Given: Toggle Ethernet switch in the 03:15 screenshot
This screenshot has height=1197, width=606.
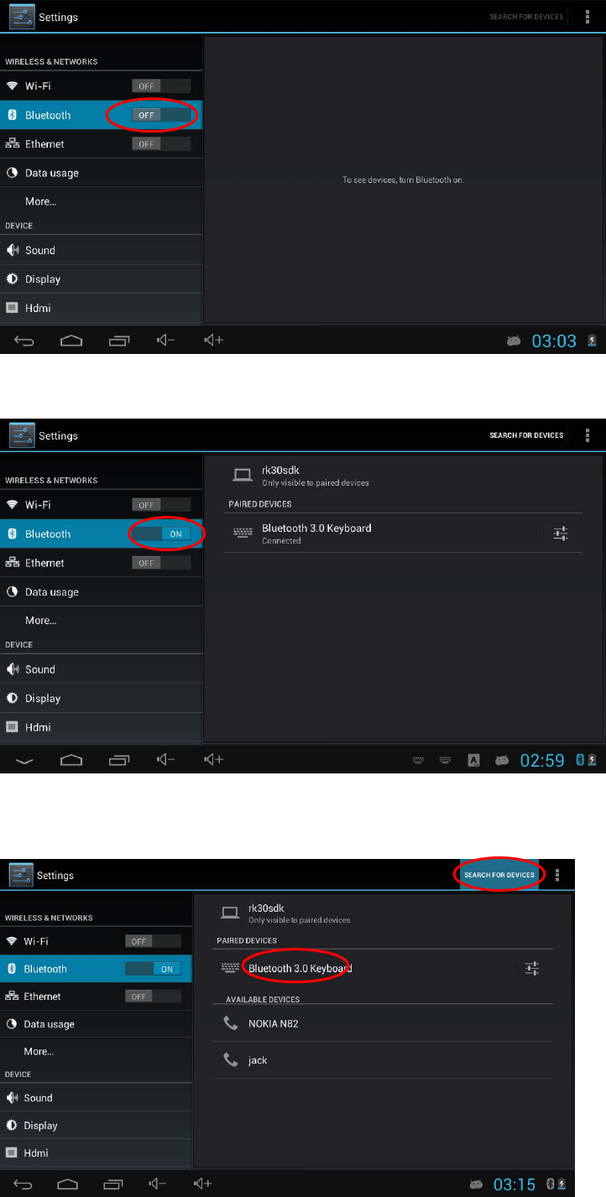Looking at the screenshot, I should point(153,997).
